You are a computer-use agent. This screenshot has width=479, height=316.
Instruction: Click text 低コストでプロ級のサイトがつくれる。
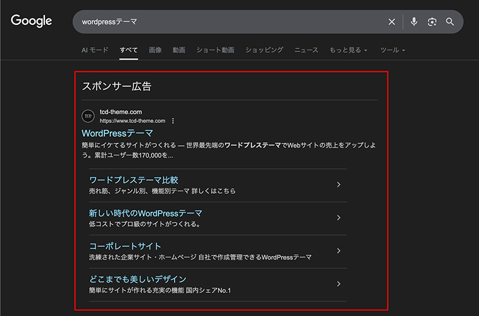[x=145, y=224]
